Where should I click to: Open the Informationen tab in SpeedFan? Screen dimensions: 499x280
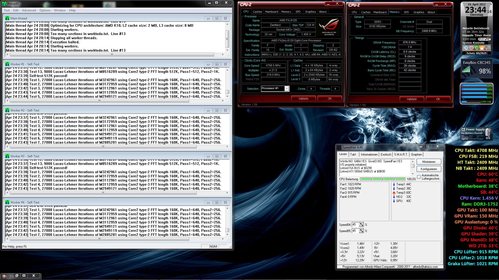[x=369, y=155]
